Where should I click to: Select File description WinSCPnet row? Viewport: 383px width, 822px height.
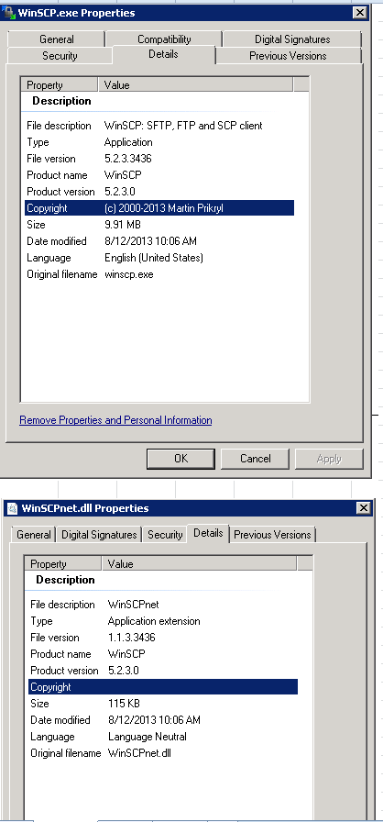(163, 605)
